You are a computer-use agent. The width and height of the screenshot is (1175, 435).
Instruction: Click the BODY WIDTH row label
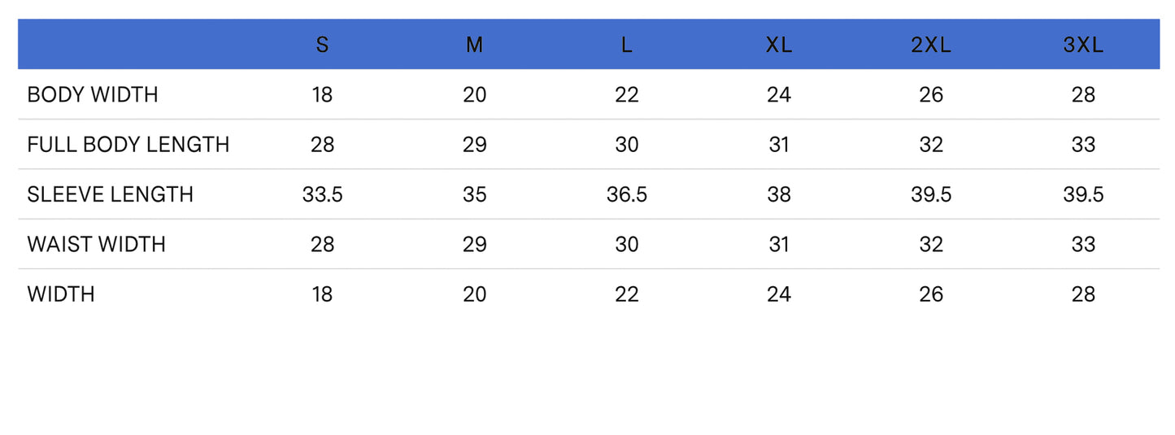click(x=93, y=95)
